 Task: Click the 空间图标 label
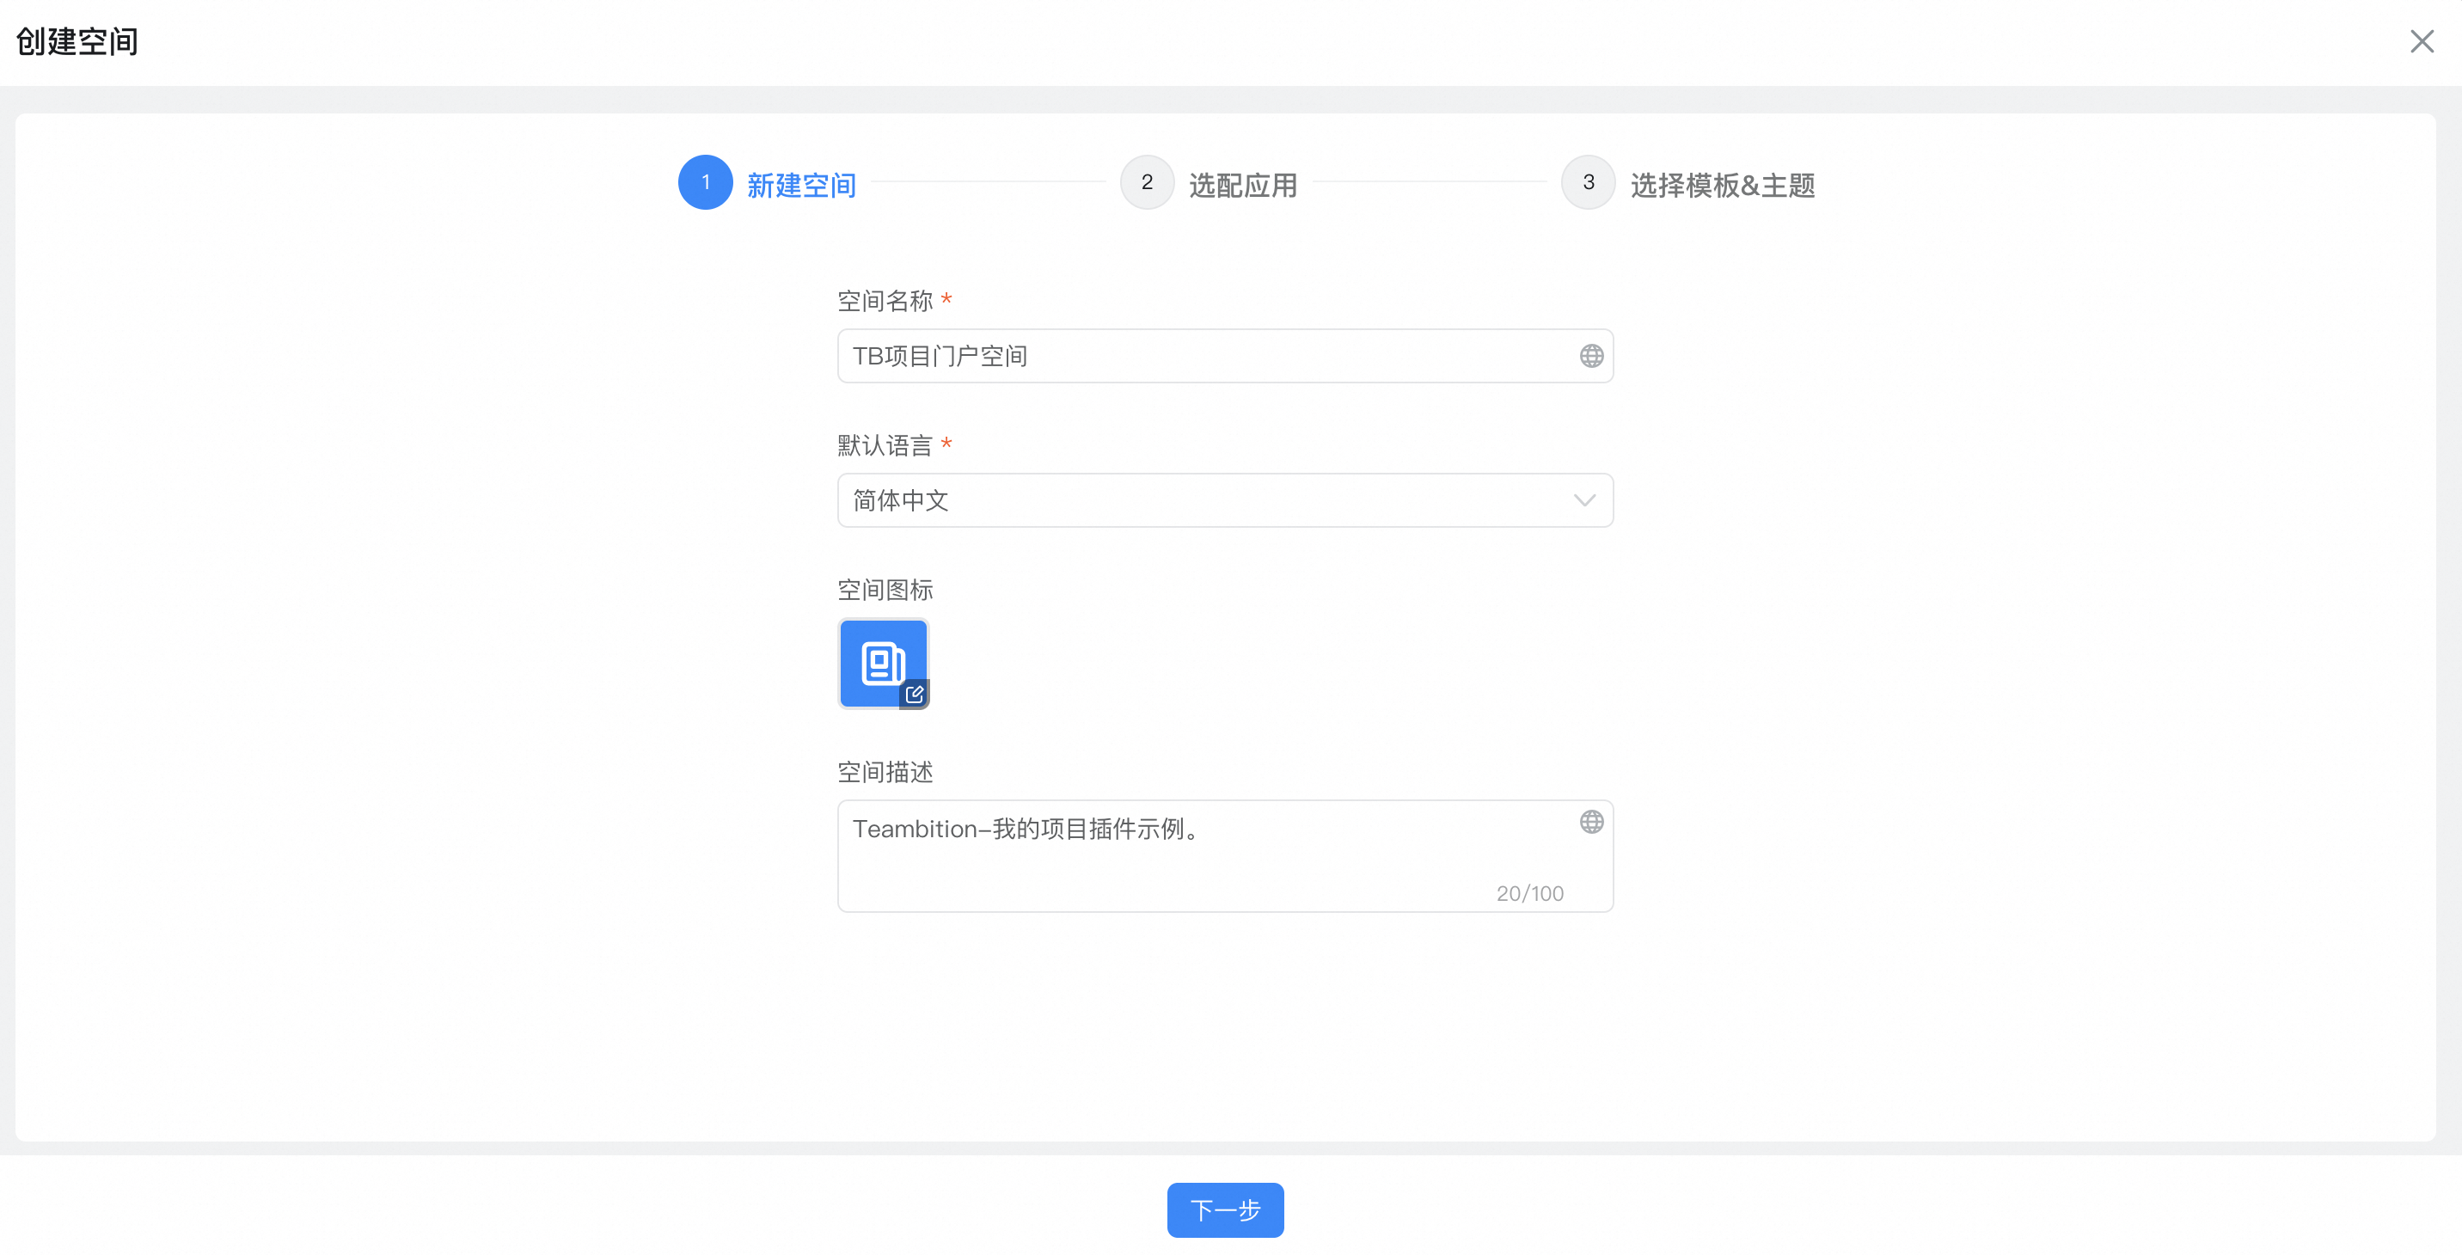click(885, 590)
